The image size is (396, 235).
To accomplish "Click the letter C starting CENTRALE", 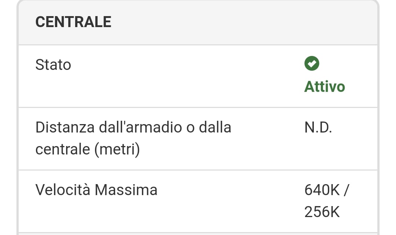I will (40, 22).
